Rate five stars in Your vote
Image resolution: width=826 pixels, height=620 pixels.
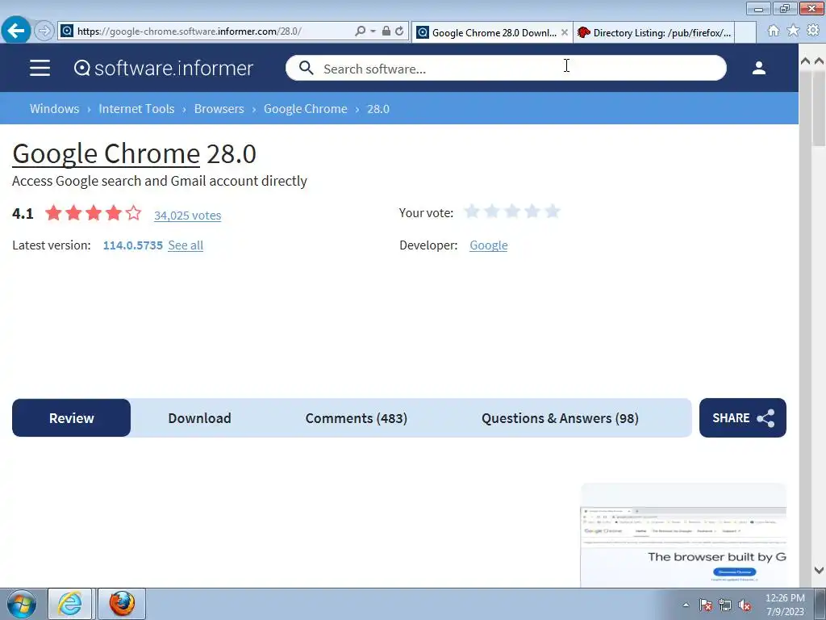[552, 212]
